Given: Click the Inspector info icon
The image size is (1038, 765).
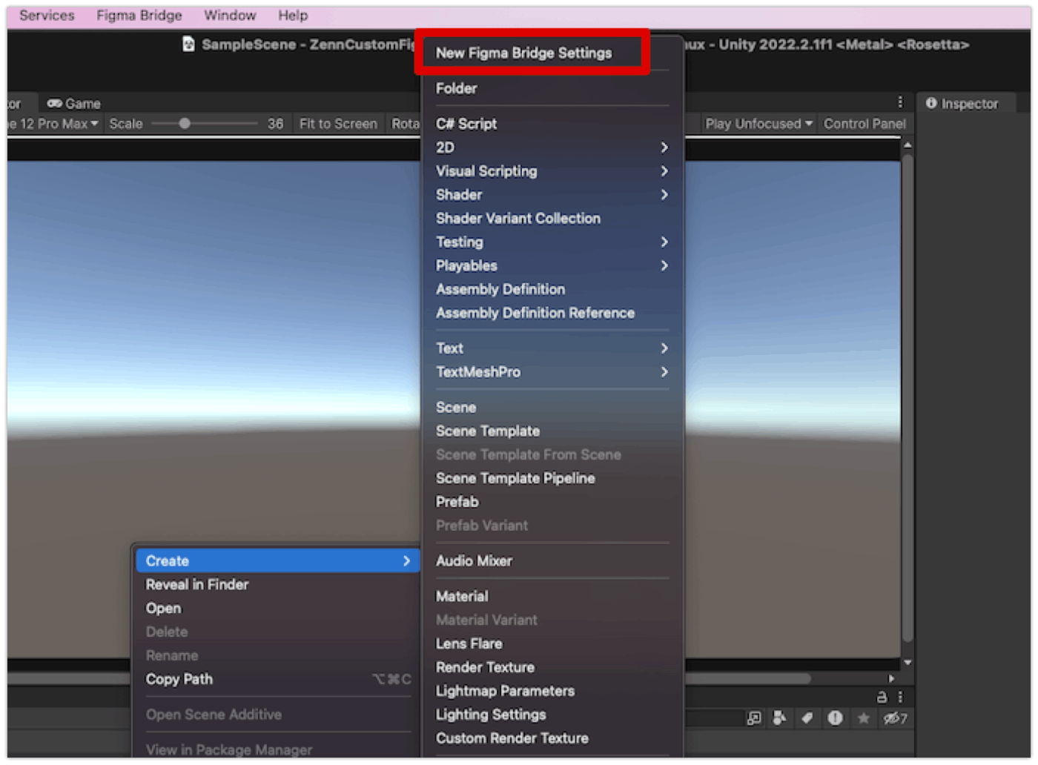Looking at the screenshot, I should [931, 103].
